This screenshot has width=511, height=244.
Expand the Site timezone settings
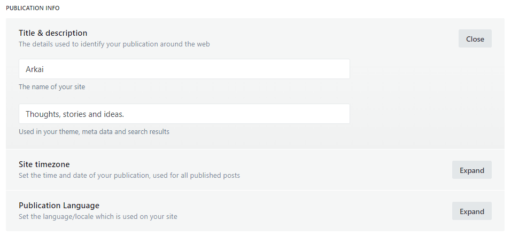pos(471,170)
